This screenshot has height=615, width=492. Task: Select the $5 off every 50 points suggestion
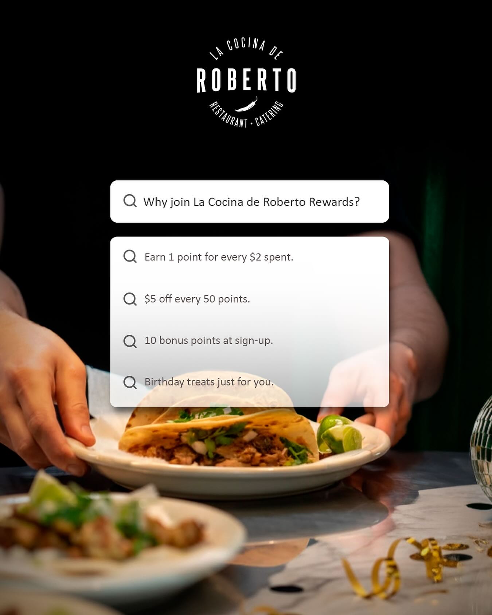249,299
